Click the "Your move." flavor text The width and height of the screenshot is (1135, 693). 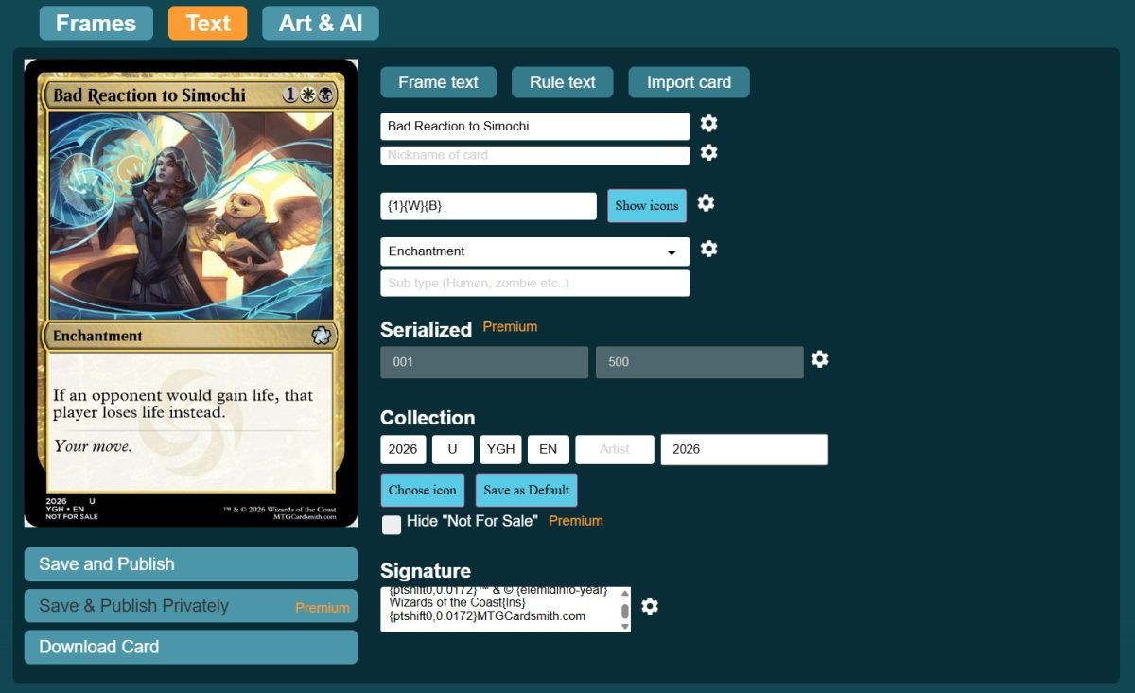click(93, 446)
